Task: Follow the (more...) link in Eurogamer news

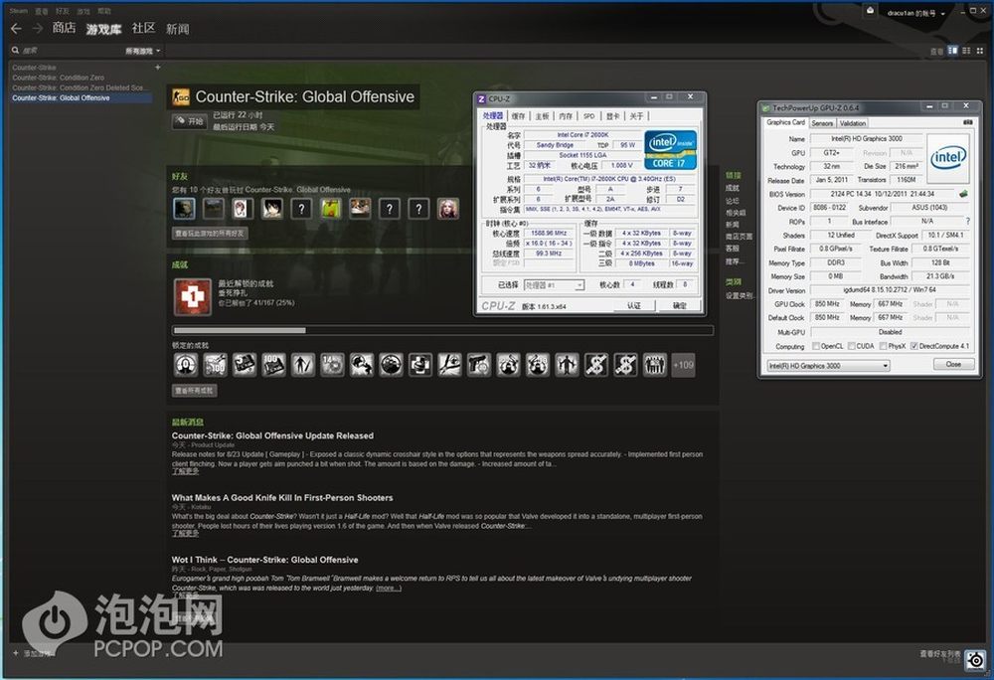Action: pos(389,589)
